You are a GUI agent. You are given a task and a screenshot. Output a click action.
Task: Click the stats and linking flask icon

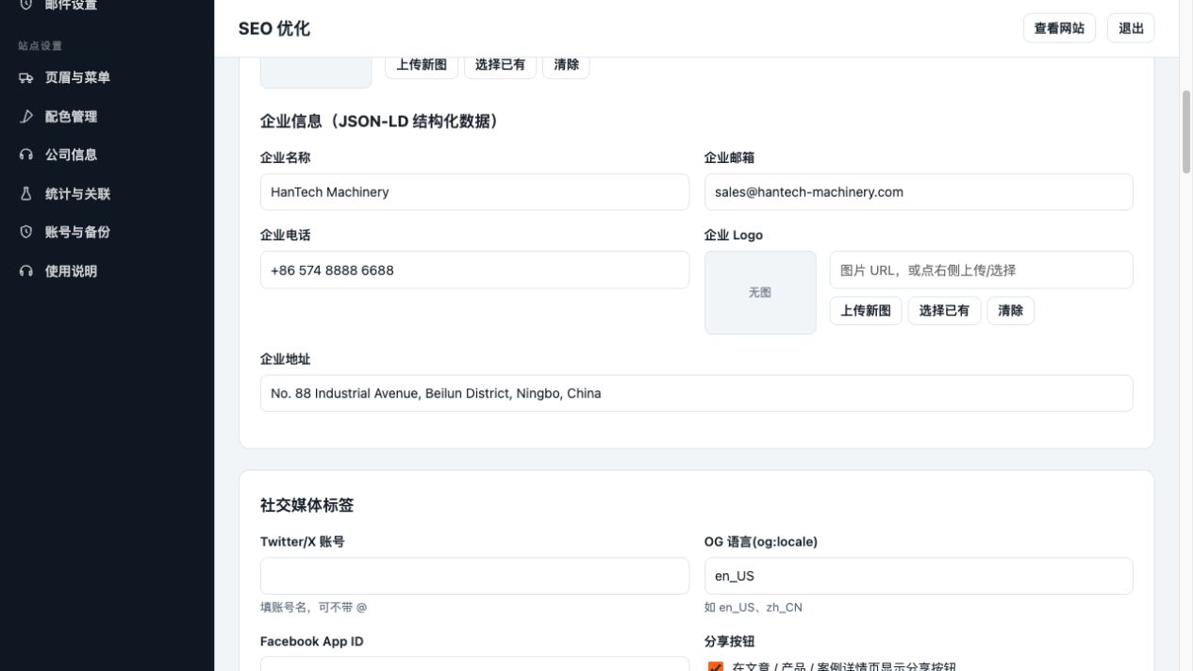click(25, 193)
